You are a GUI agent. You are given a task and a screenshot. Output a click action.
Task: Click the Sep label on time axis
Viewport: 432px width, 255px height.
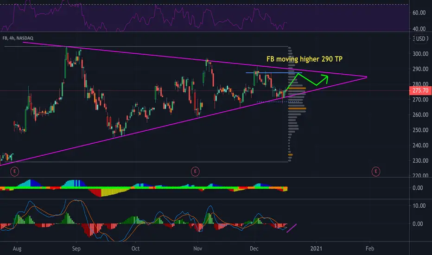tap(76, 249)
